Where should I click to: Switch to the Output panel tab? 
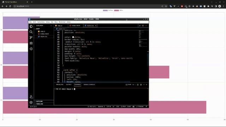click(x=69, y=85)
